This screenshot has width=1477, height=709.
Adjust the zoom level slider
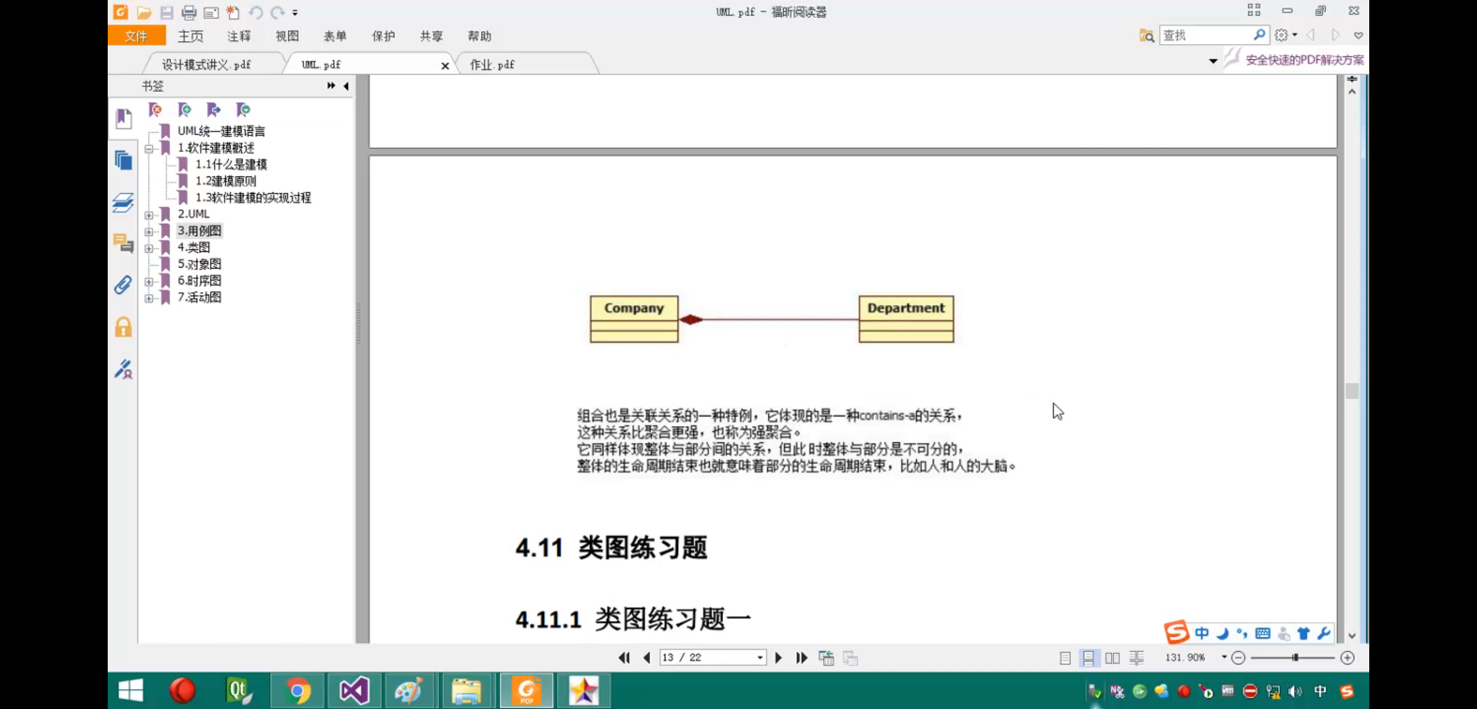[1295, 658]
